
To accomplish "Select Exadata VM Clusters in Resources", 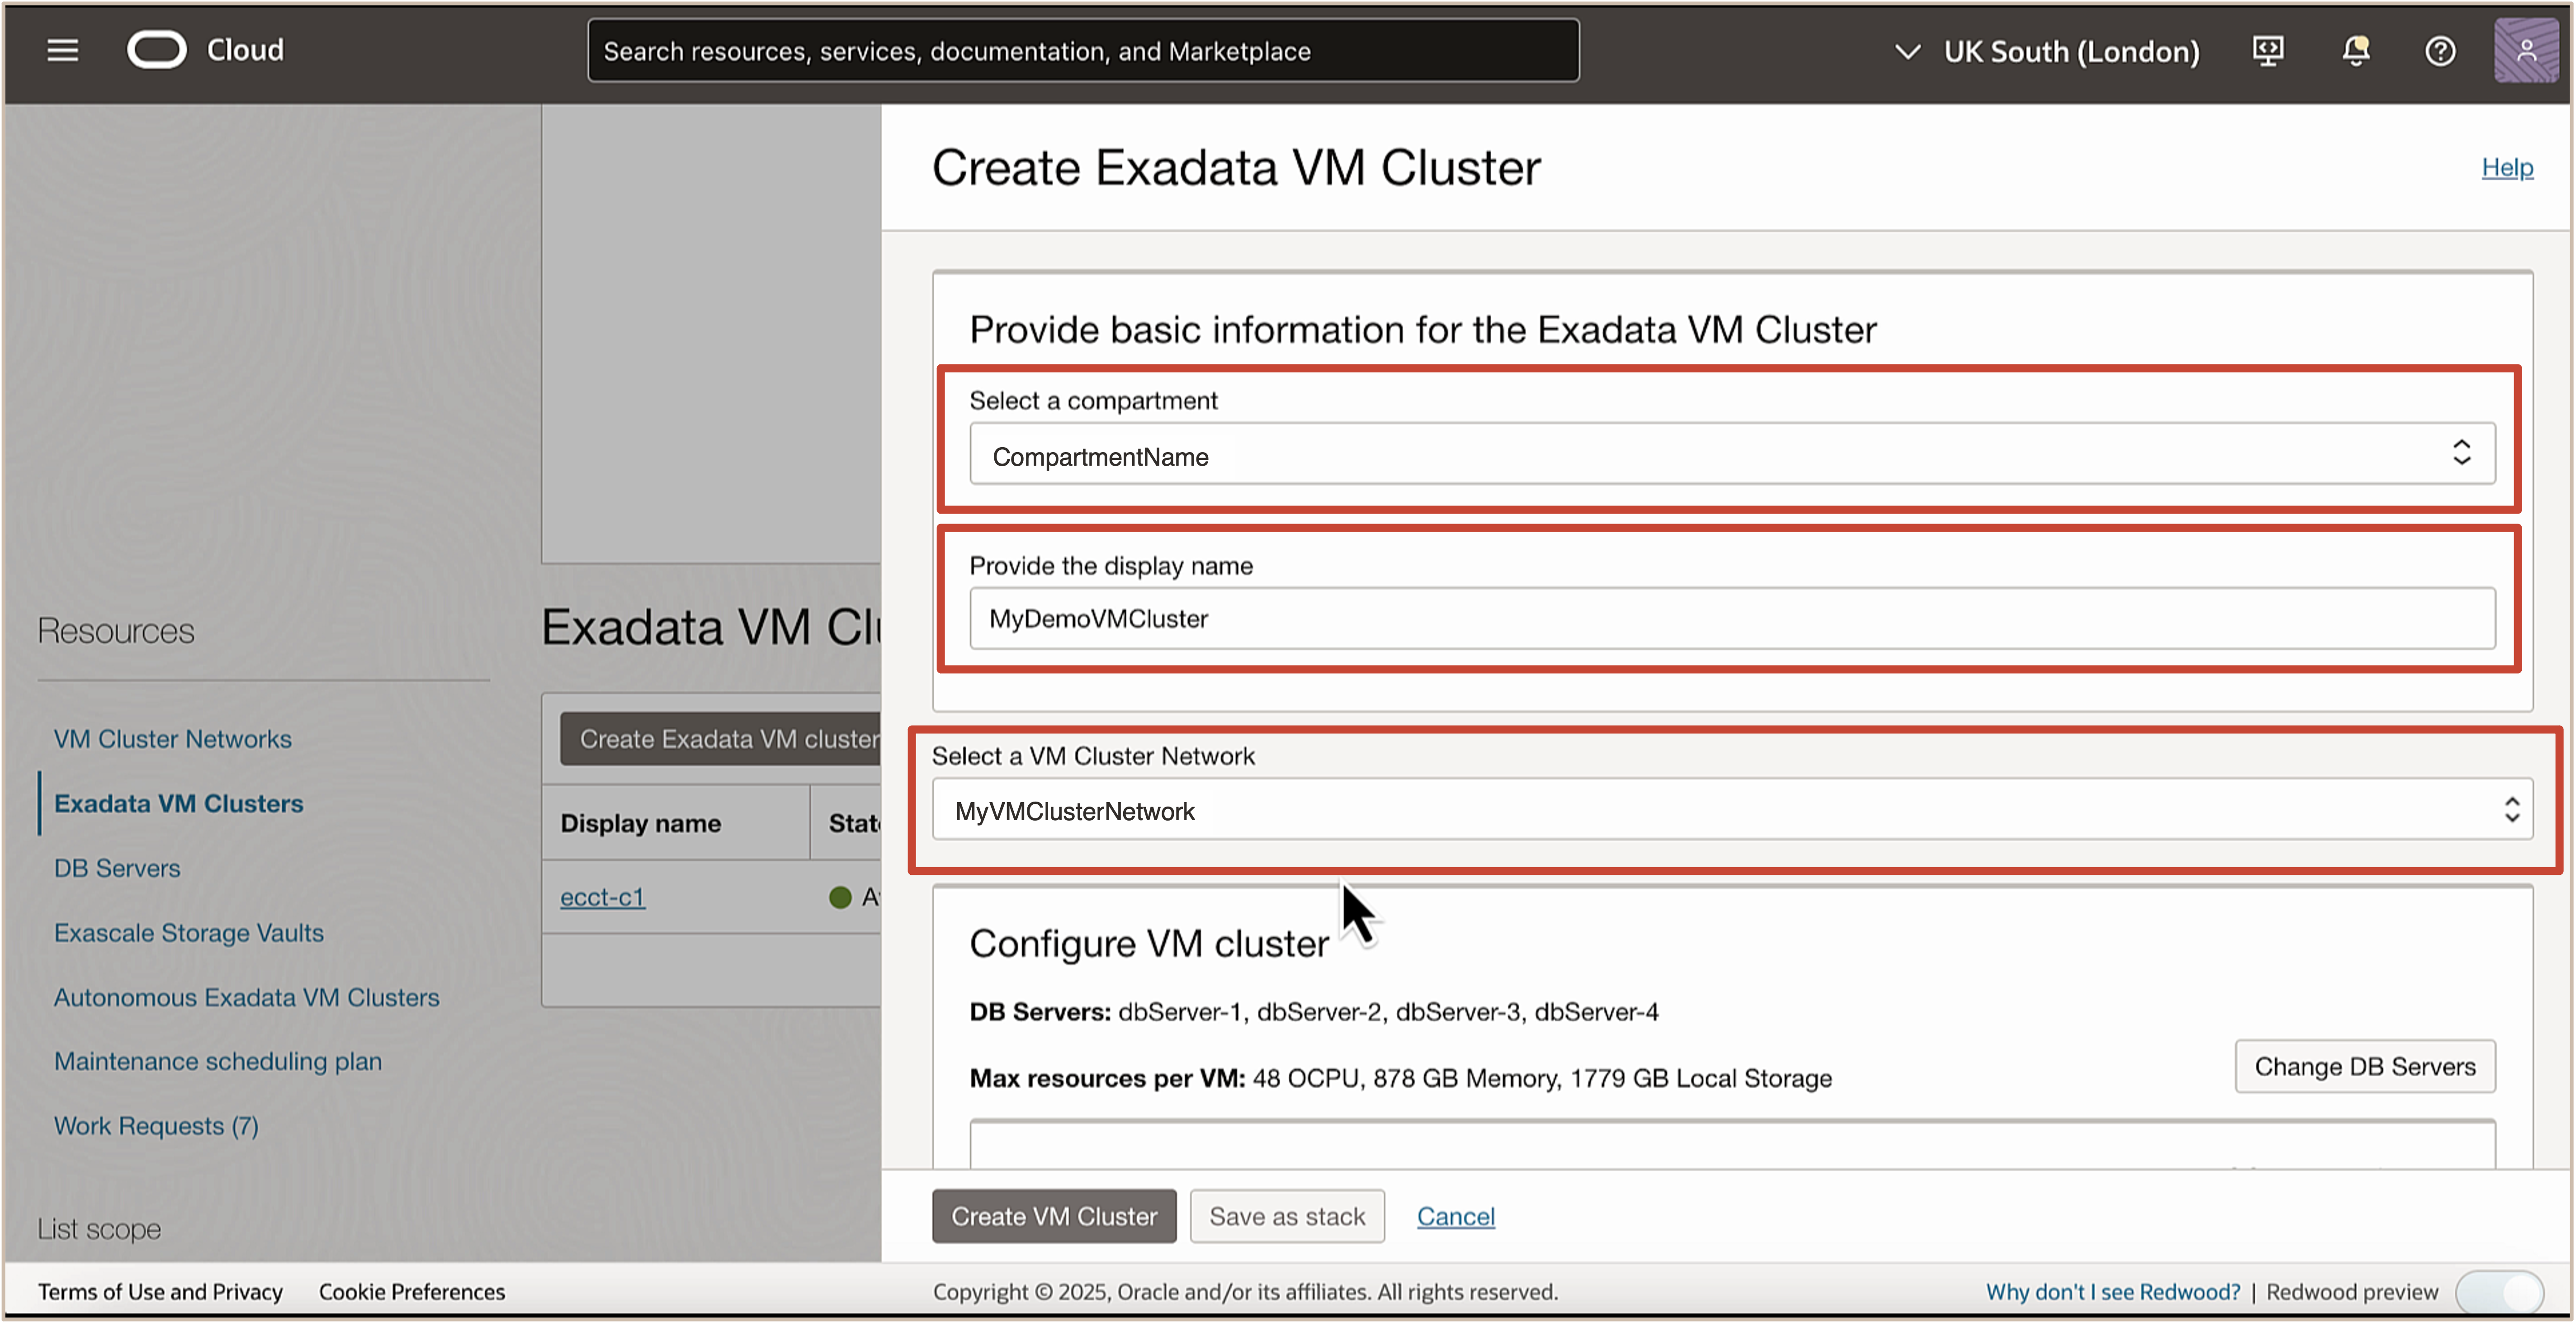I will [x=178, y=803].
